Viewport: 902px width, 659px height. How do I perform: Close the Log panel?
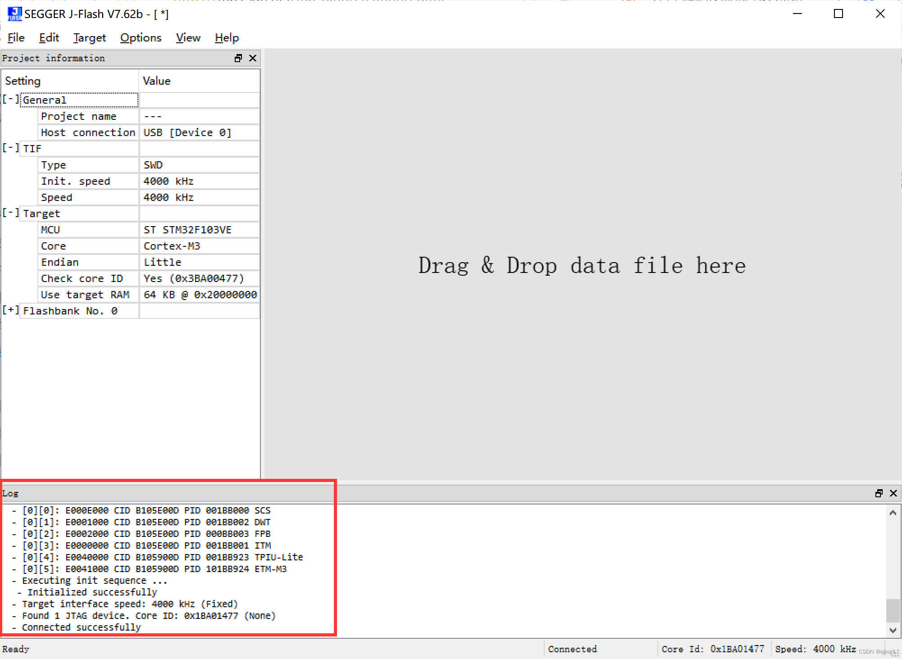[x=893, y=493]
